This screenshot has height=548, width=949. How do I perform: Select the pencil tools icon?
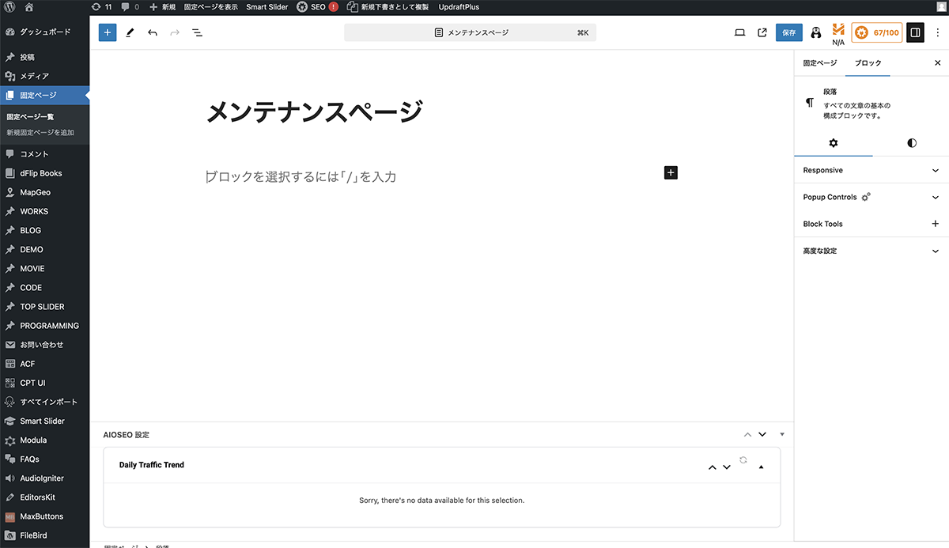click(x=130, y=33)
